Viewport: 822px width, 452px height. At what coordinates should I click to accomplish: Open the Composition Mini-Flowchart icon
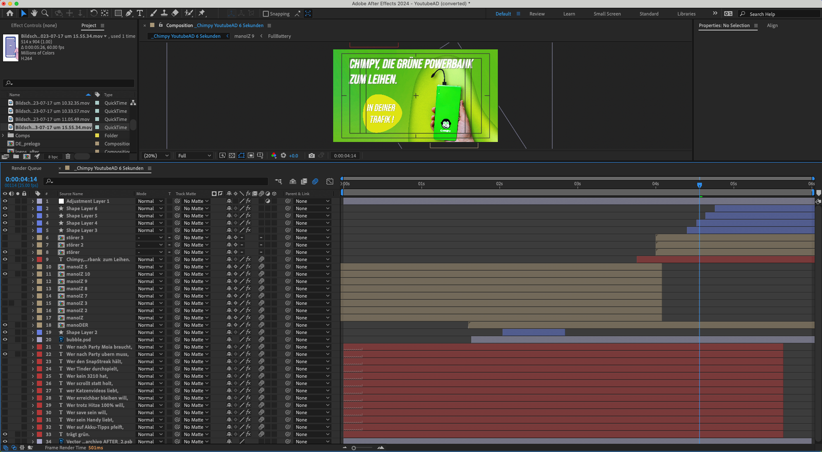click(x=278, y=181)
